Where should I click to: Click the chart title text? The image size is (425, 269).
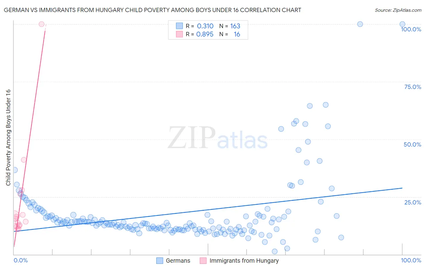pos(152,10)
